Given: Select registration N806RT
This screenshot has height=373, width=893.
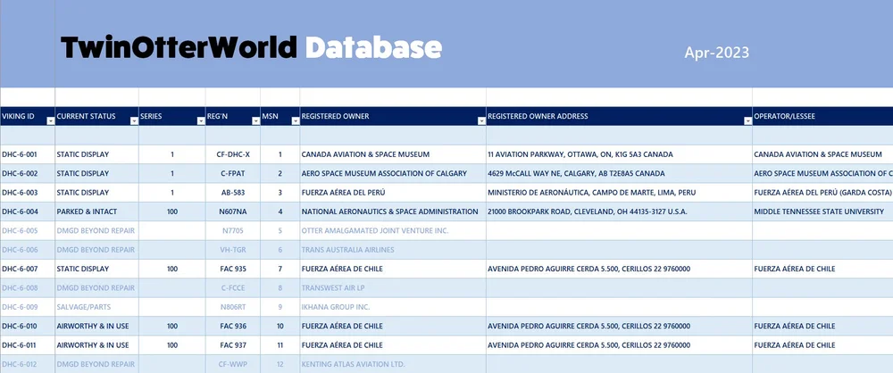Looking at the screenshot, I should pyautogui.click(x=233, y=307).
